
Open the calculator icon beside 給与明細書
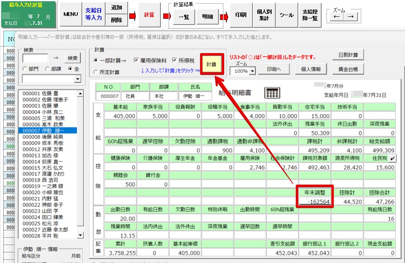point(272,93)
